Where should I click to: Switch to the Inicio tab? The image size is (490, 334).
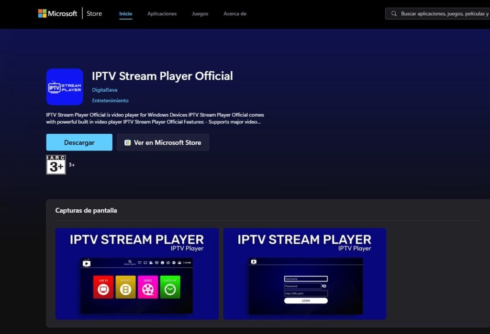point(125,13)
